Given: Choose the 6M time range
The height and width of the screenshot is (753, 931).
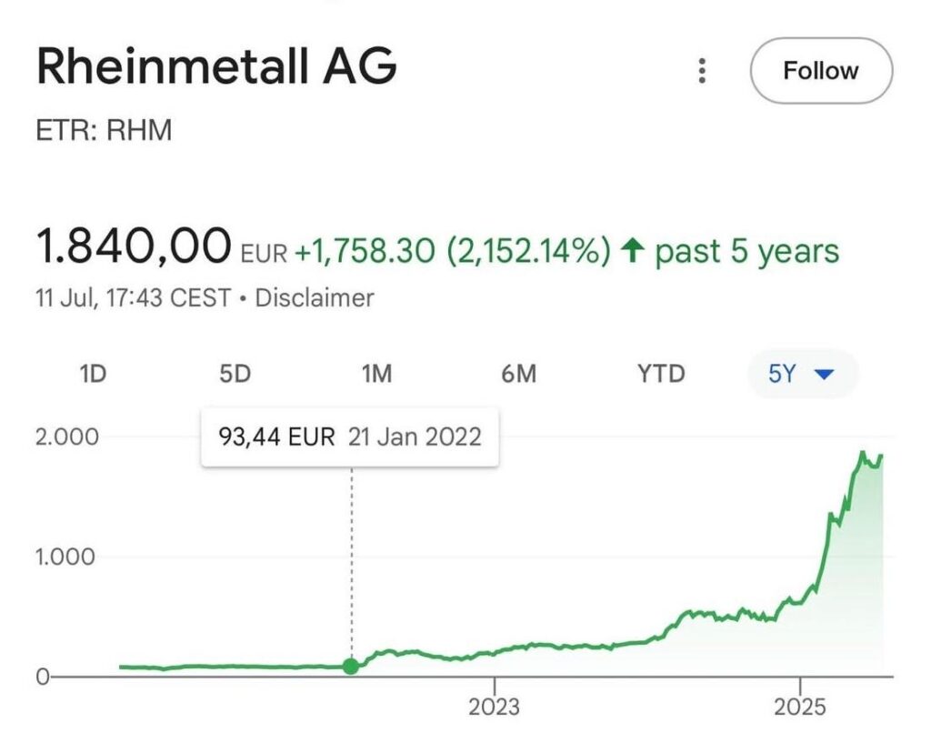Looking at the screenshot, I should click(519, 374).
